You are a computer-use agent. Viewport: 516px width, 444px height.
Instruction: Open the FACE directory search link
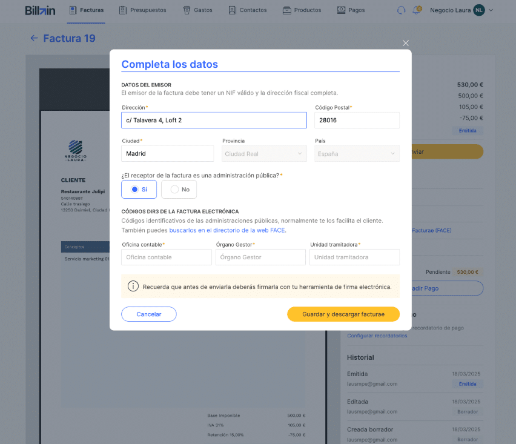pos(227,230)
